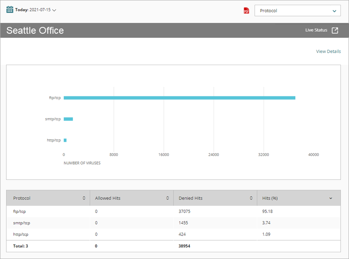Open the View Details link
The image size is (349, 259).
coord(328,51)
